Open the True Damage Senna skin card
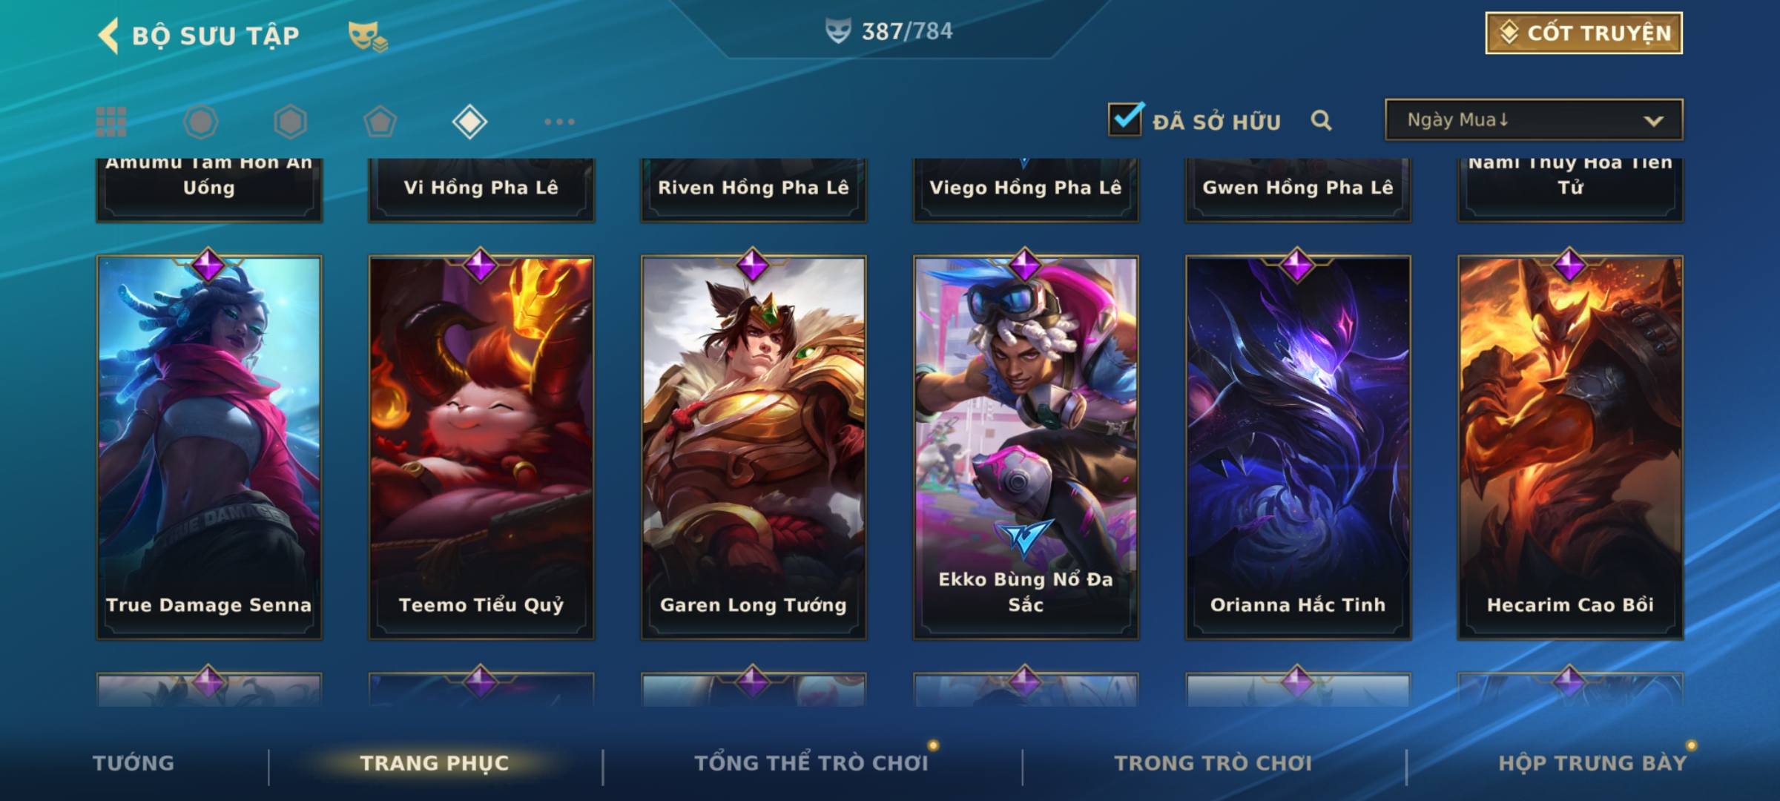Image resolution: width=1780 pixels, height=801 pixels. 209,447
